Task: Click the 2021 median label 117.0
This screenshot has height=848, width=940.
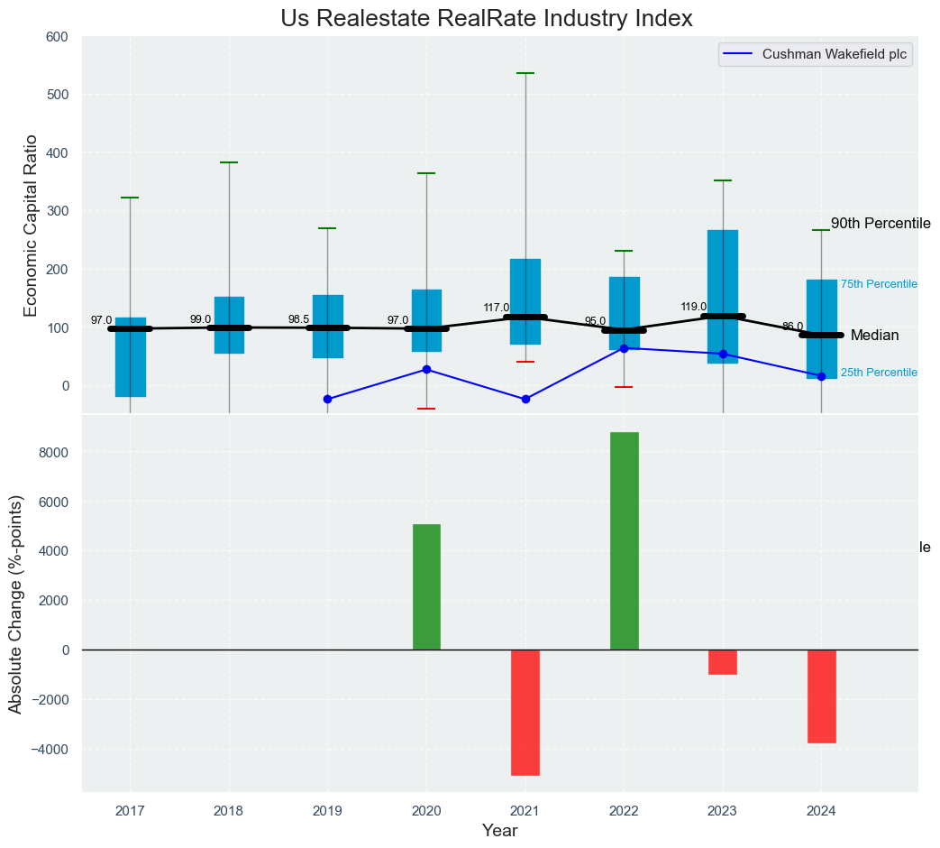Action: tap(497, 308)
